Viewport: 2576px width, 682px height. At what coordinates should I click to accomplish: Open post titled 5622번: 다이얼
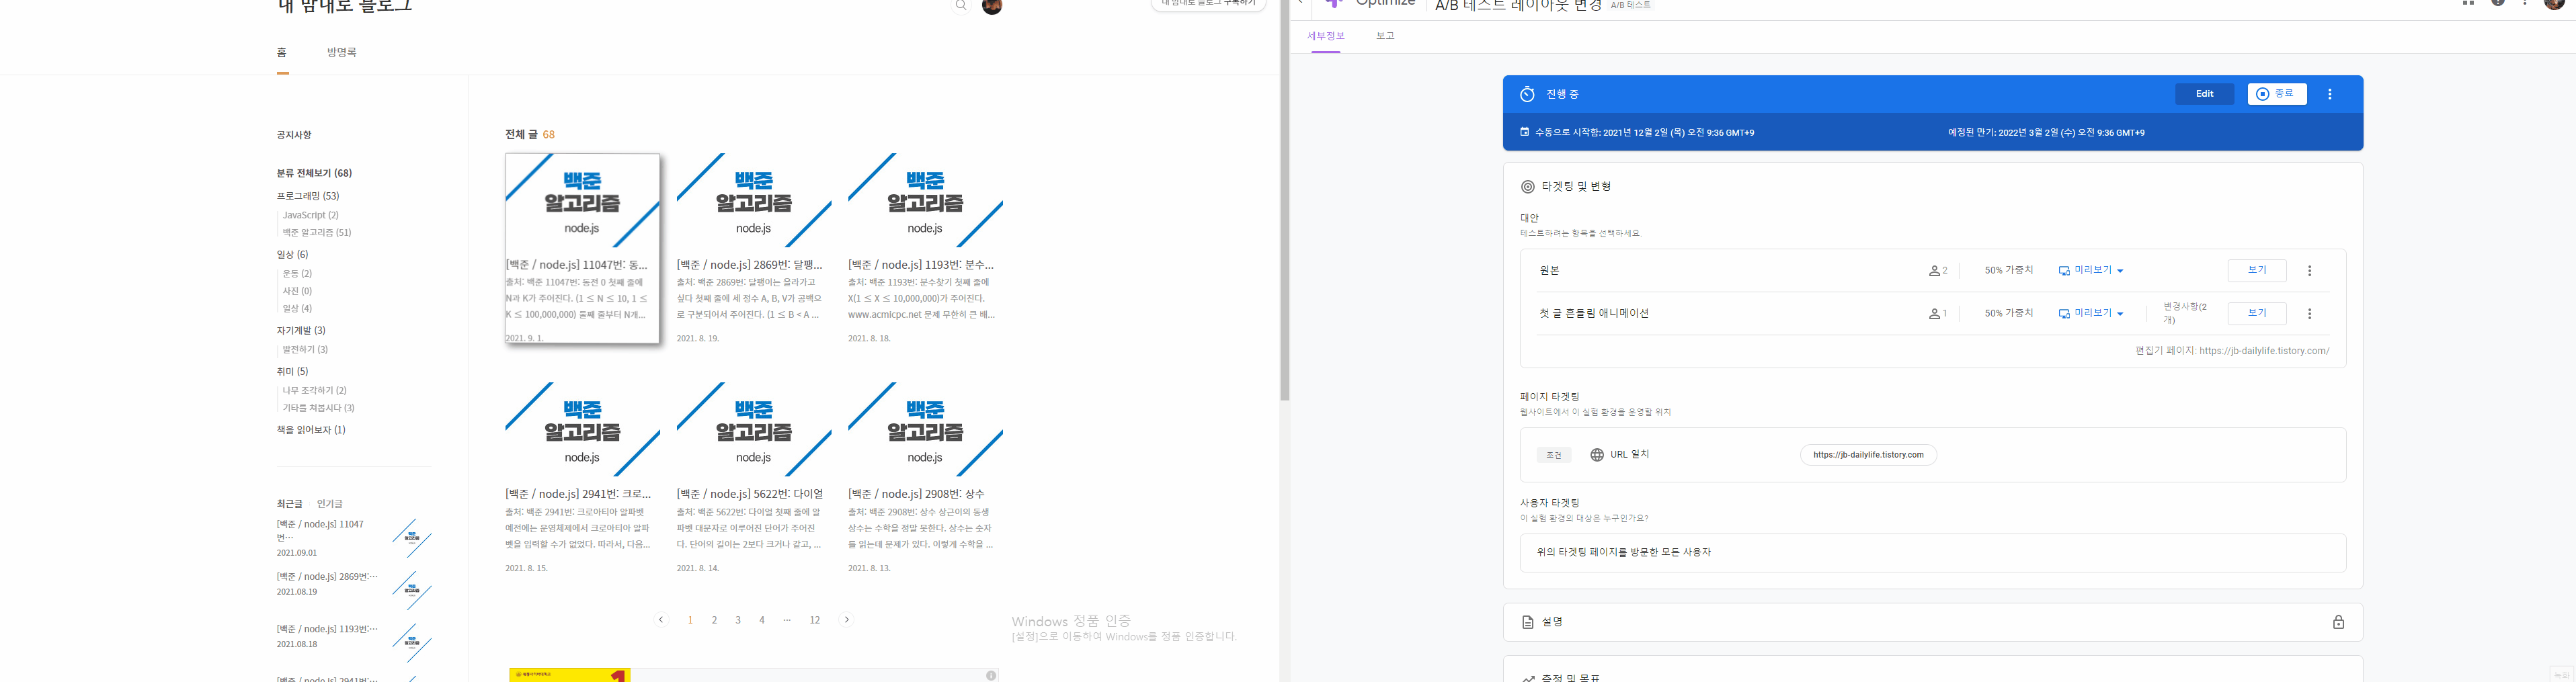[x=750, y=494]
